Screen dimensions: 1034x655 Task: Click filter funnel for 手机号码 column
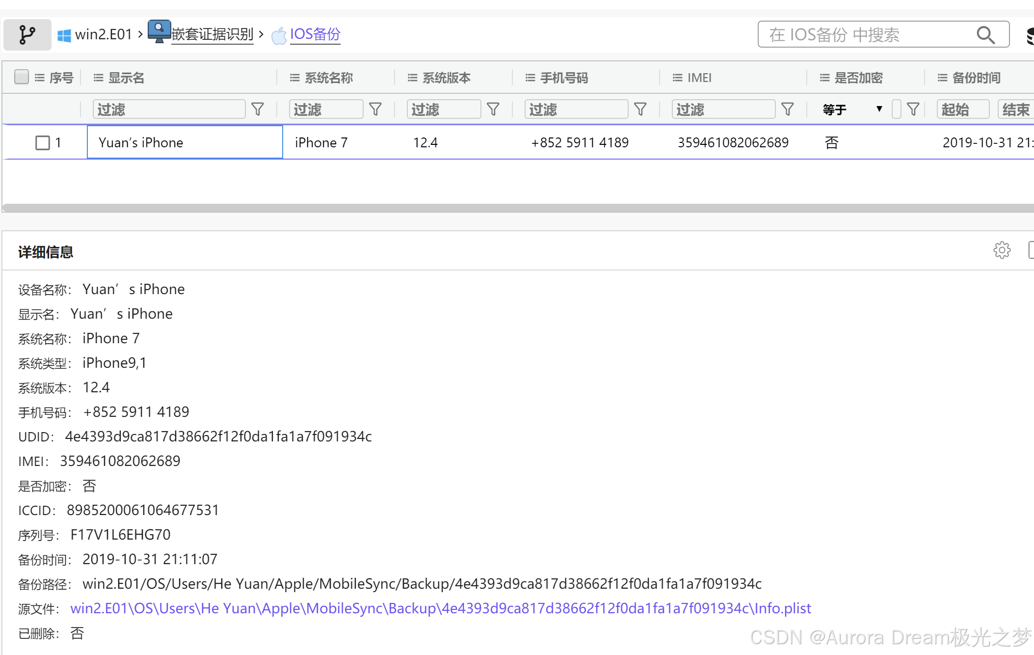640,109
